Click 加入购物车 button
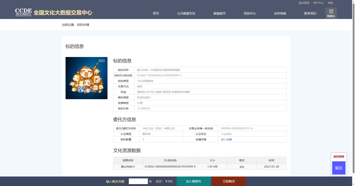This screenshot has height=186, width=355. (x=194, y=181)
